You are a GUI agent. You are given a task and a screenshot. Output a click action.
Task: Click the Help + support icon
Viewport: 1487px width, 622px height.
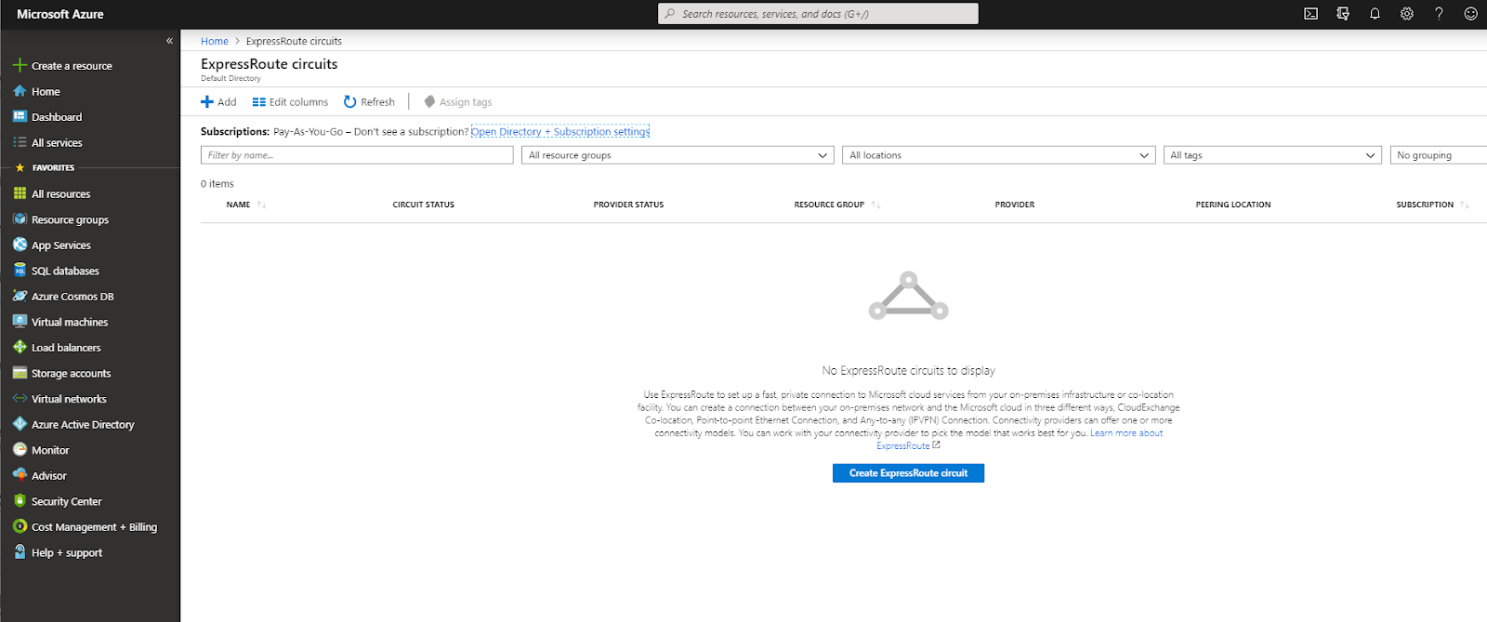point(20,551)
